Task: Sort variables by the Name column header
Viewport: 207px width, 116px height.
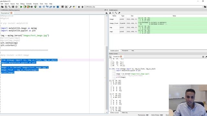Action: click(x=114, y=16)
